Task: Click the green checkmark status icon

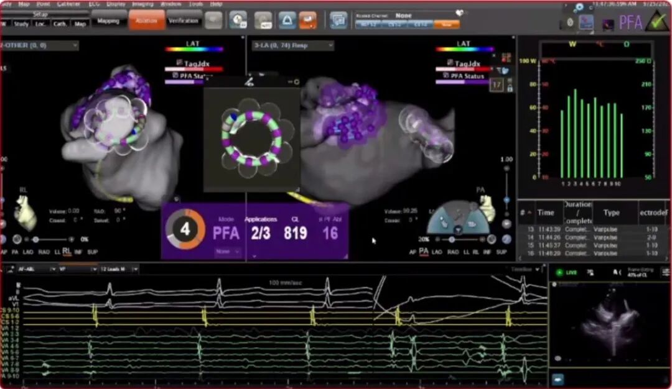Action: pyautogui.click(x=655, y=22)
